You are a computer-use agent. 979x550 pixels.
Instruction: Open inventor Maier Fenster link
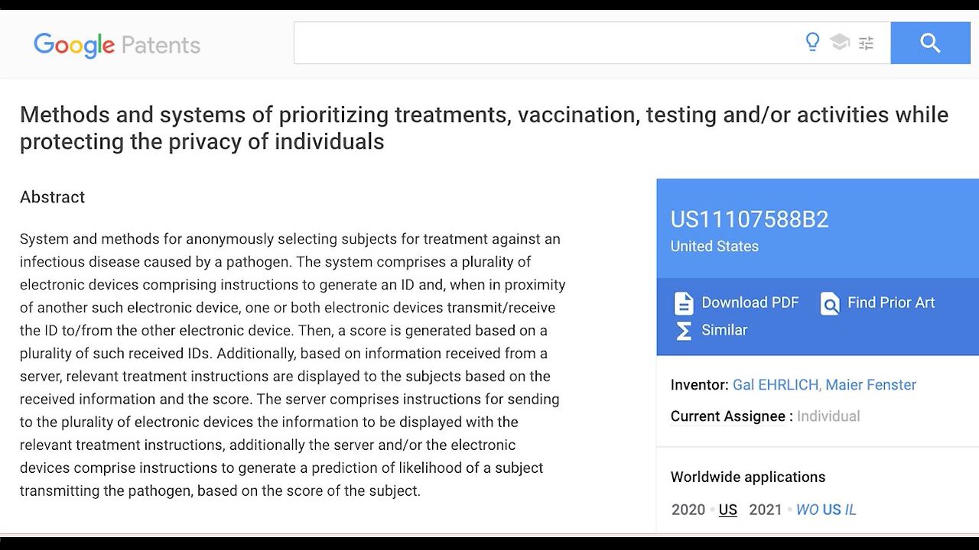[871, 385]
